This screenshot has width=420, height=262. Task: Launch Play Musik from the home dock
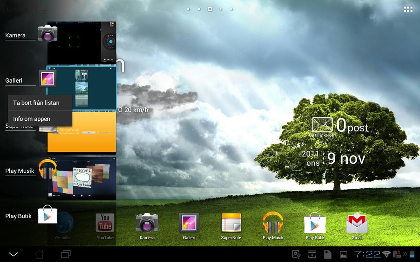273,226
